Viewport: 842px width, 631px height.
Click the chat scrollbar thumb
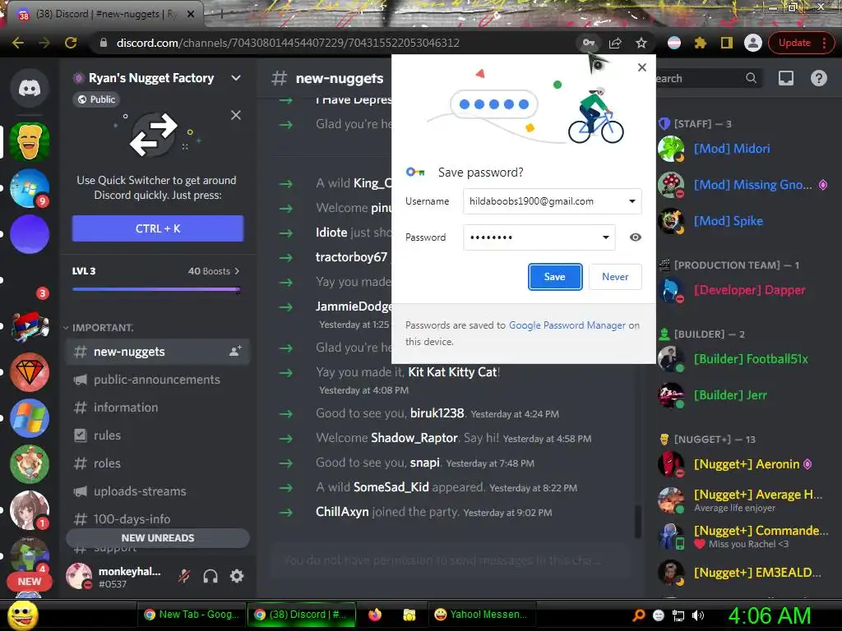point(638,522)
